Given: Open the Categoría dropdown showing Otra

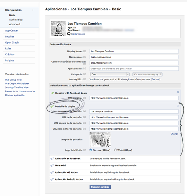Looking at the screenshot, I should 110,74.
